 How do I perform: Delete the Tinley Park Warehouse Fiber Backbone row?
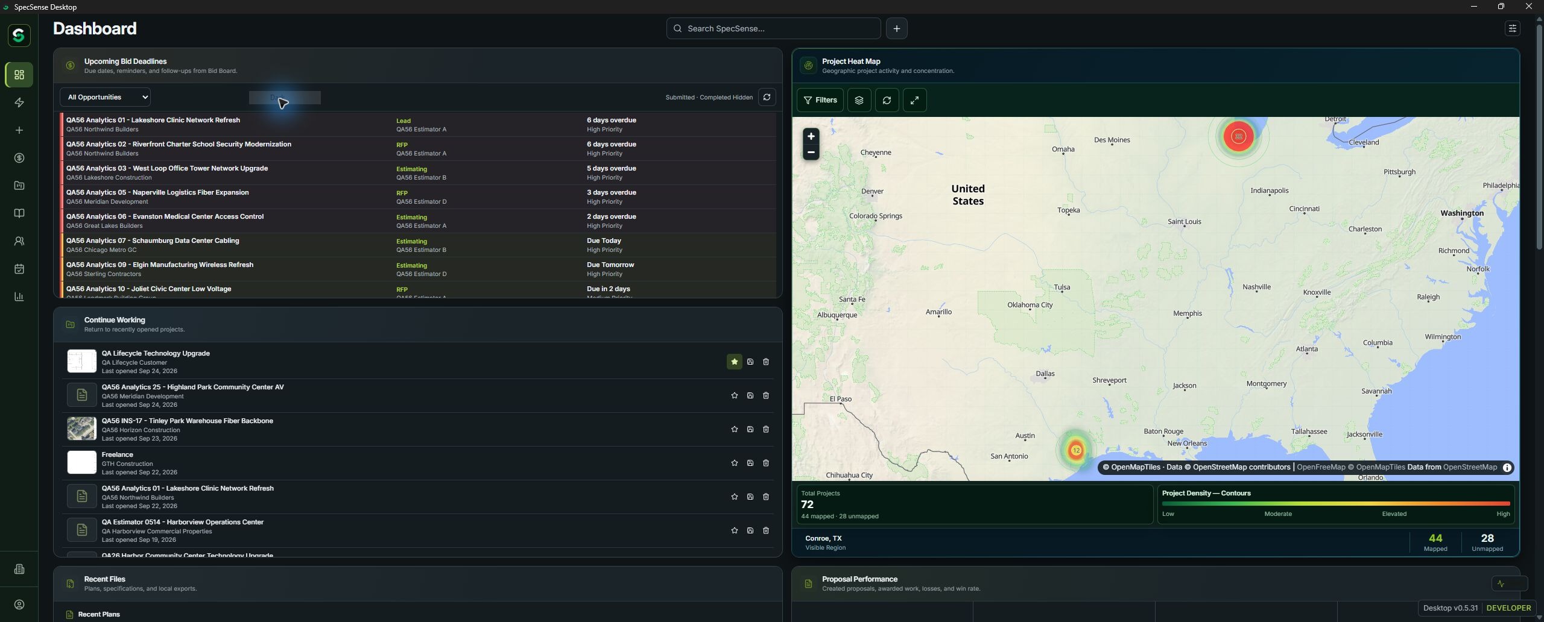coord(766,429)
